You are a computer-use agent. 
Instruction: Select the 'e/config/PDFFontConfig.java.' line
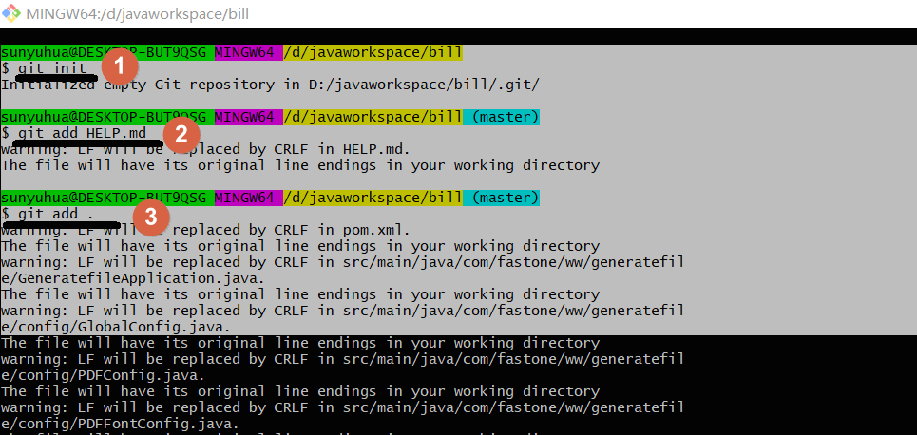[x=121, y=424]
